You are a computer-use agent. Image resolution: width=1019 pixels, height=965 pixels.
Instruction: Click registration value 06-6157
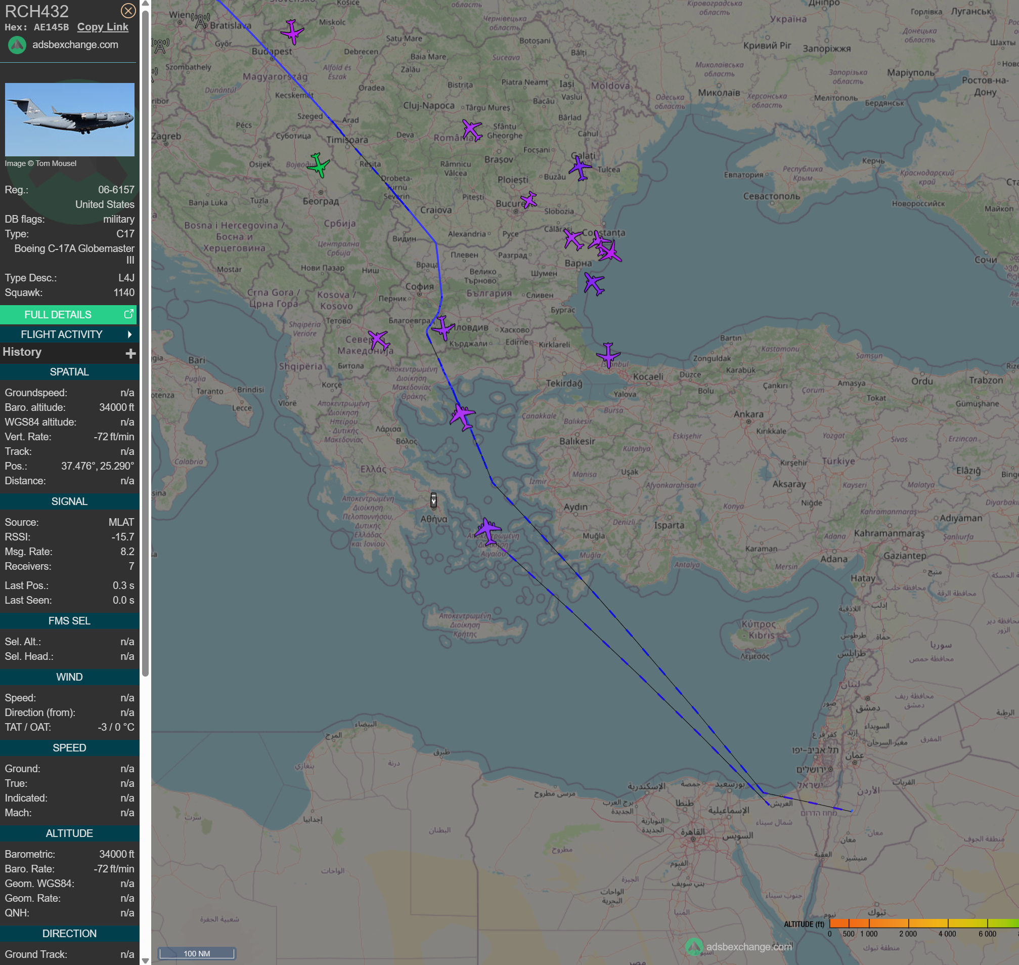pyautogui.click(x=116, y=190)
